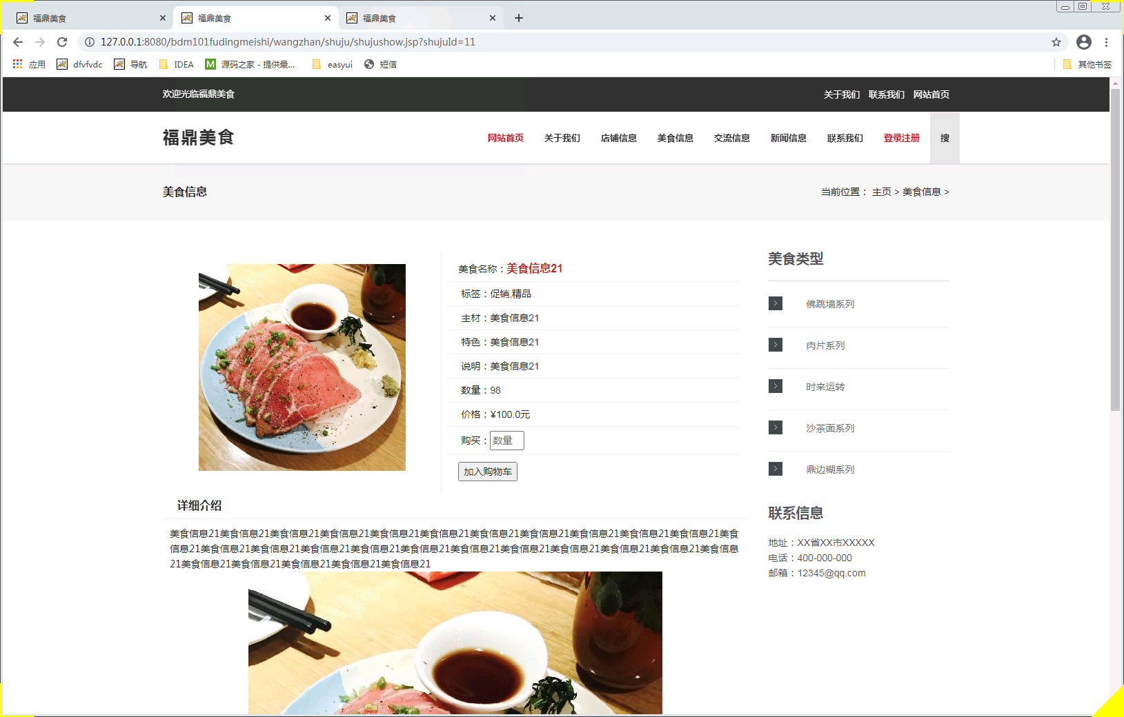Open the IDEA bookmark folder
This screenshot has width=1124, height=717.
click(x=176, y=64)
